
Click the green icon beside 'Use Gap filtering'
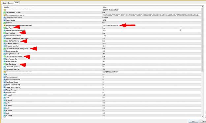5,64
